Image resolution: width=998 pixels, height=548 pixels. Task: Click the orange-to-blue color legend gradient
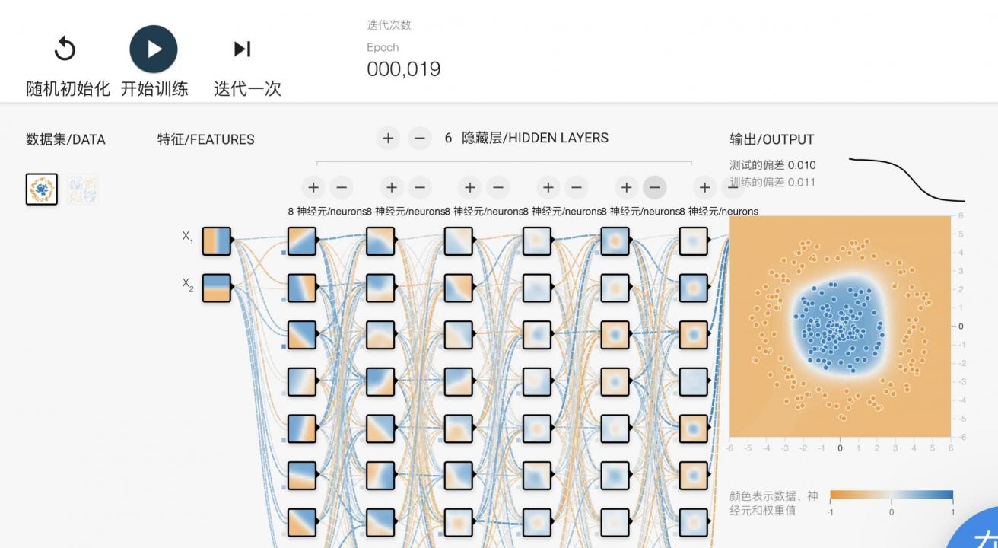[x=891, y=495]
